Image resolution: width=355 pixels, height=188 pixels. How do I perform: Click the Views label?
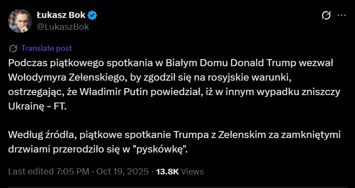coord(192,172)
